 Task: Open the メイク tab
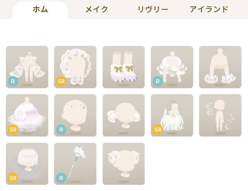[x=96, y=10]
